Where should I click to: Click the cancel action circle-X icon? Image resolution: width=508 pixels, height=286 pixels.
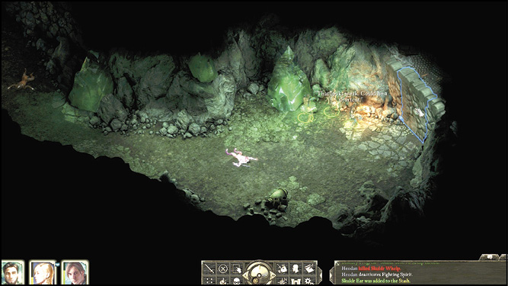point(223,268)
